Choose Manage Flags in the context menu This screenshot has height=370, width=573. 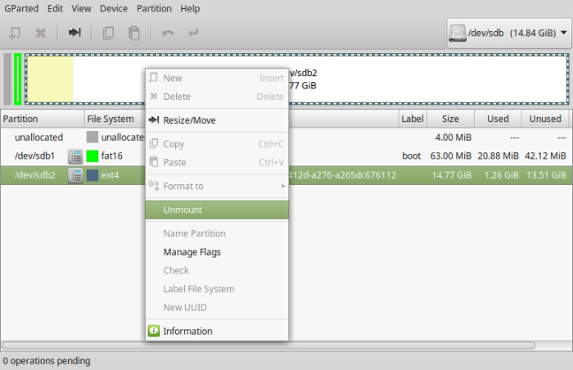coord(217,252)
